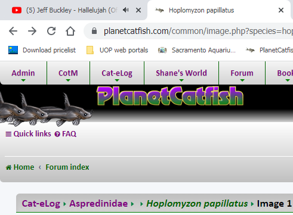Viewport: 293px width, 215px height.
Task: Click the FAQ question mark icon
Action: pos(57,135)
